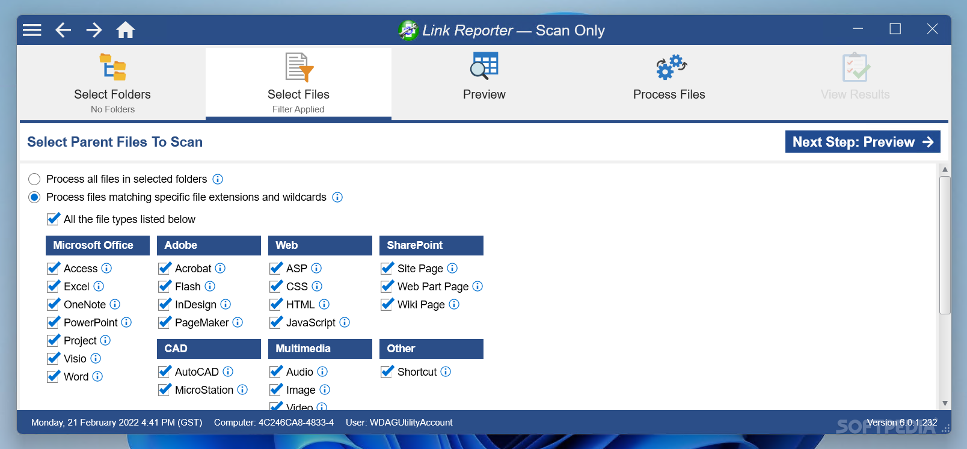
Task: Click the Adobe category header
Action: click(x=209, y=245)
